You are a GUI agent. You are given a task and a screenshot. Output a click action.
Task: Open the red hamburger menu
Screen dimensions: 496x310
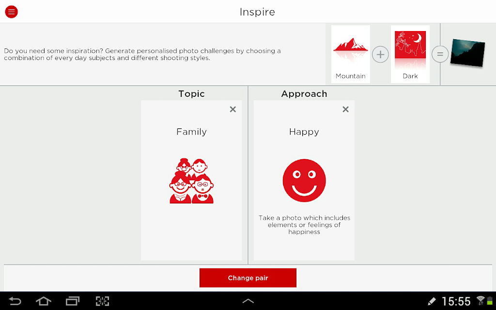tap(12, 12)
